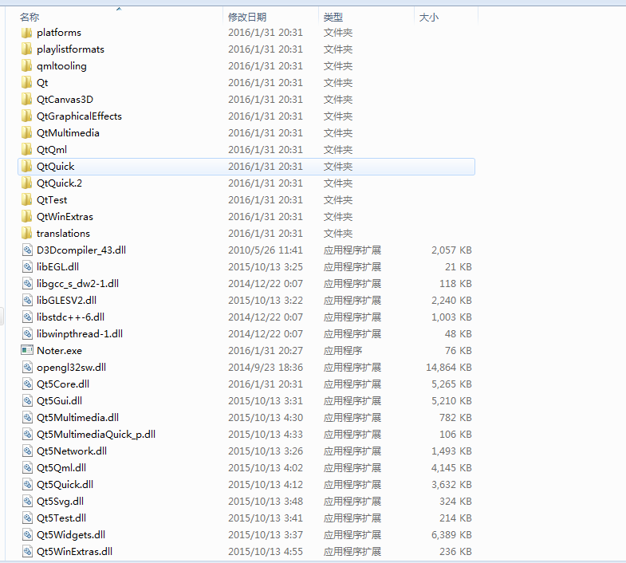
Task: Select the Qt5Test.dll file name
Action: (x=61, y=518)
